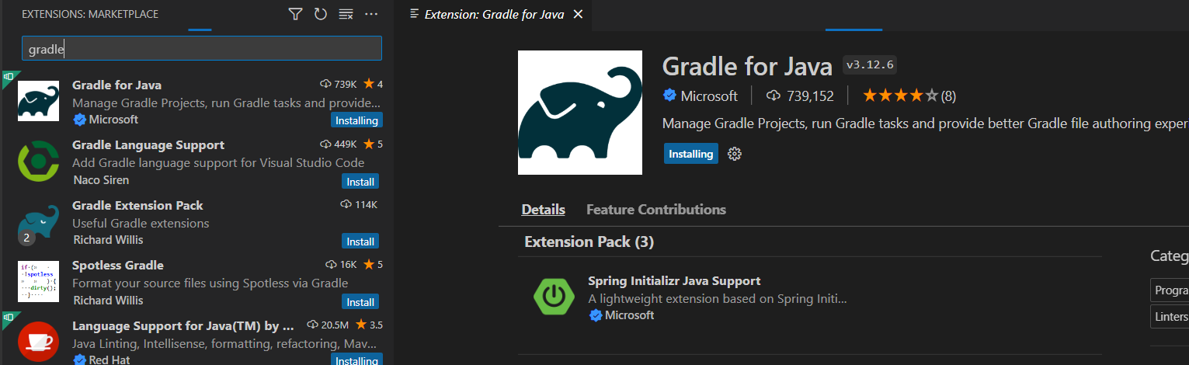Open Views and More Actions ellipsis menu
Viewport: 1189px width, 365px height.
(371, 14)
